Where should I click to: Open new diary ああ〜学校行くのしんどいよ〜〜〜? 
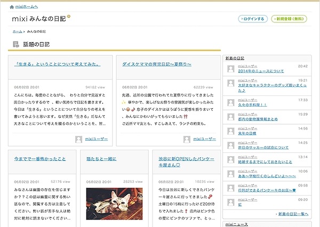tap(267, 176)
